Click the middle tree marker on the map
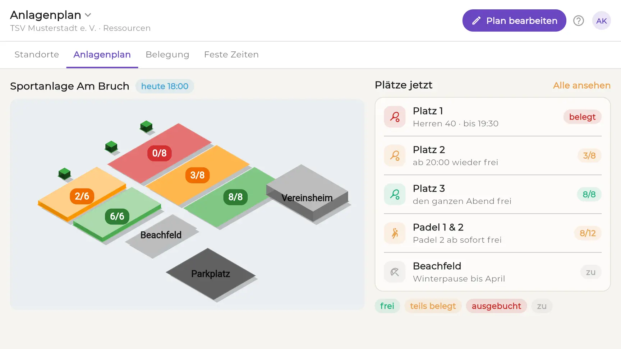Screen dimensions: 621x349 pos(111,146)
